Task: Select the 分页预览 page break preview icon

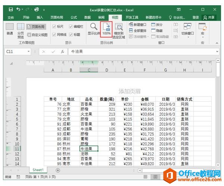Action: 20,31
